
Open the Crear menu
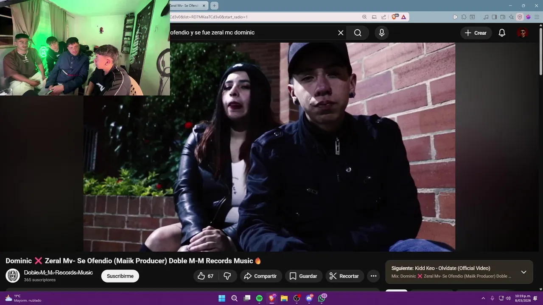pos(476,33)
